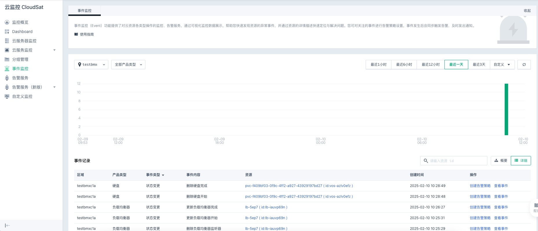The width and height of the screenshot is (538, 231).
Task: Switch to 概要 view
Action: pyautogui.click(x=501, y=161)
